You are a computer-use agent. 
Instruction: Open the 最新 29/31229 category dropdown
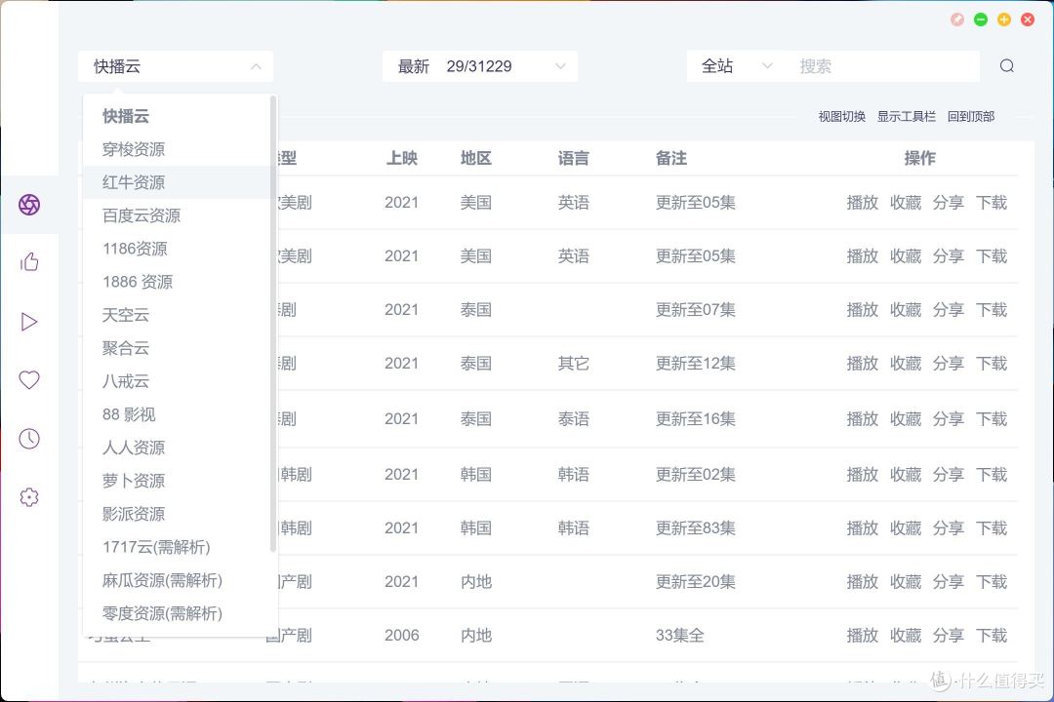pos(480,66)
